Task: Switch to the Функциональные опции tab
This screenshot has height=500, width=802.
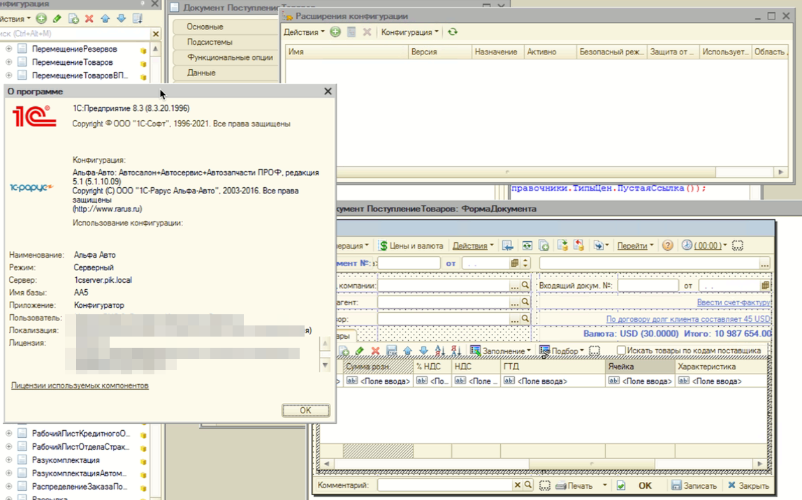Action: pyautogui.click(x=230, y=57)
